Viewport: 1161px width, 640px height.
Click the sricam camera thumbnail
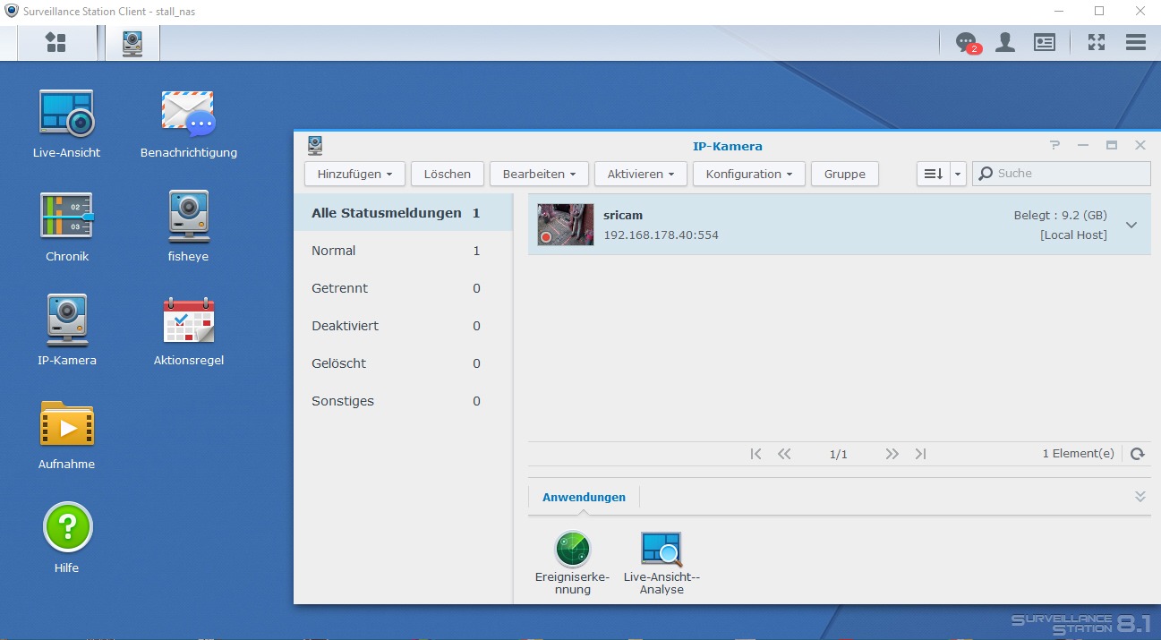coord(566,225)
